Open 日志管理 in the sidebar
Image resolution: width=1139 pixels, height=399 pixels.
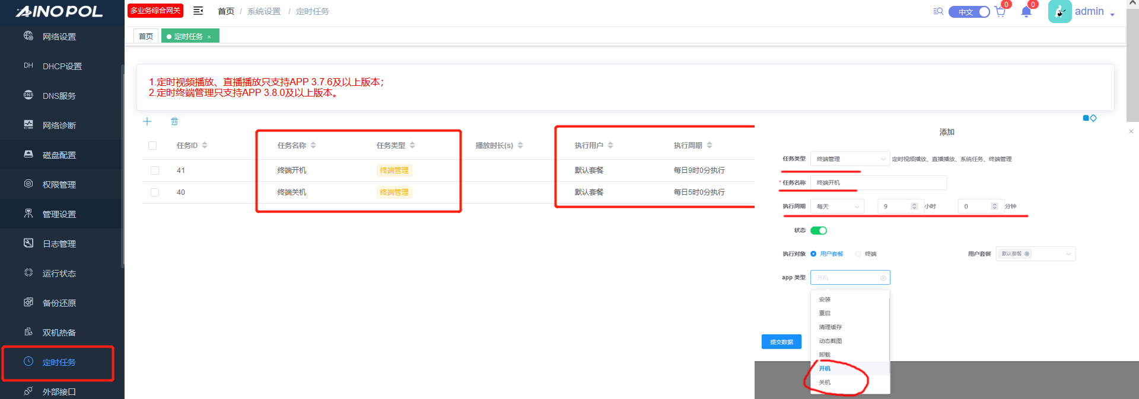click(x=59, y=244)
